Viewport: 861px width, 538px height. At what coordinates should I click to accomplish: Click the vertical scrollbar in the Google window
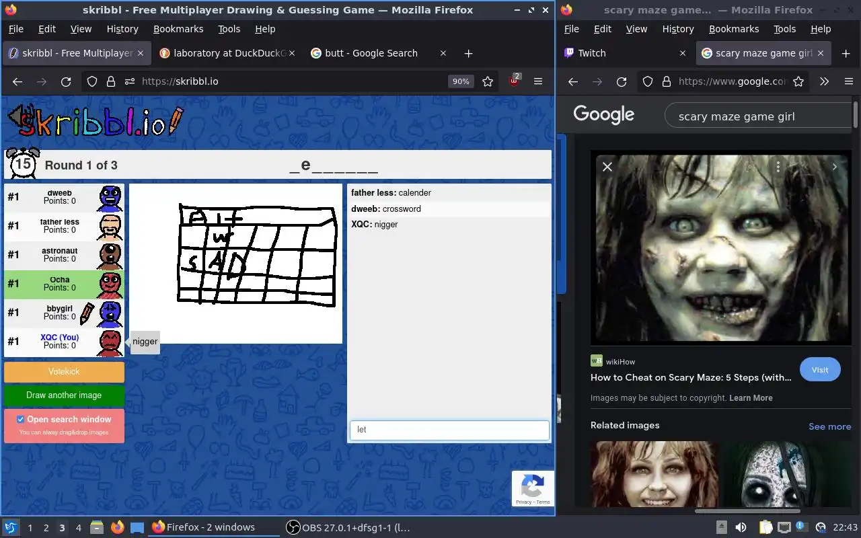(856, 114)
